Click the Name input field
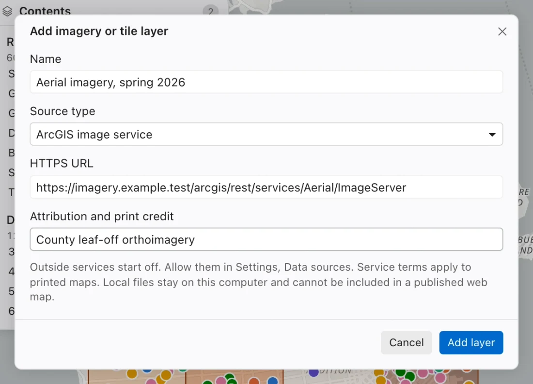The width and height of the screenshot is (533, 384). pos(266,82)
